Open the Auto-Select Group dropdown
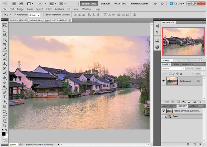 pyautogui.click(x=34, y=15)
